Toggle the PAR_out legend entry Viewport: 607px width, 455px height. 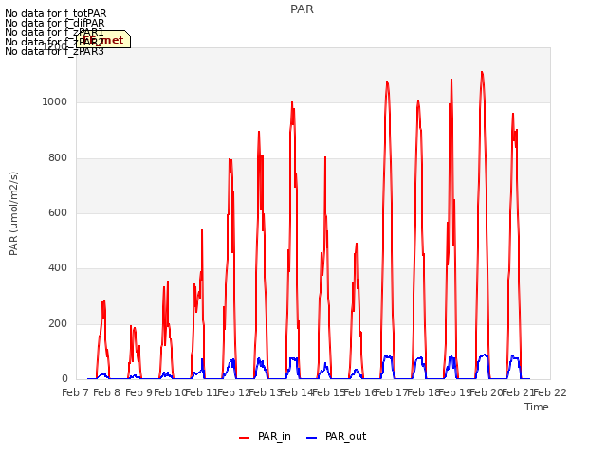click(337, 437)
